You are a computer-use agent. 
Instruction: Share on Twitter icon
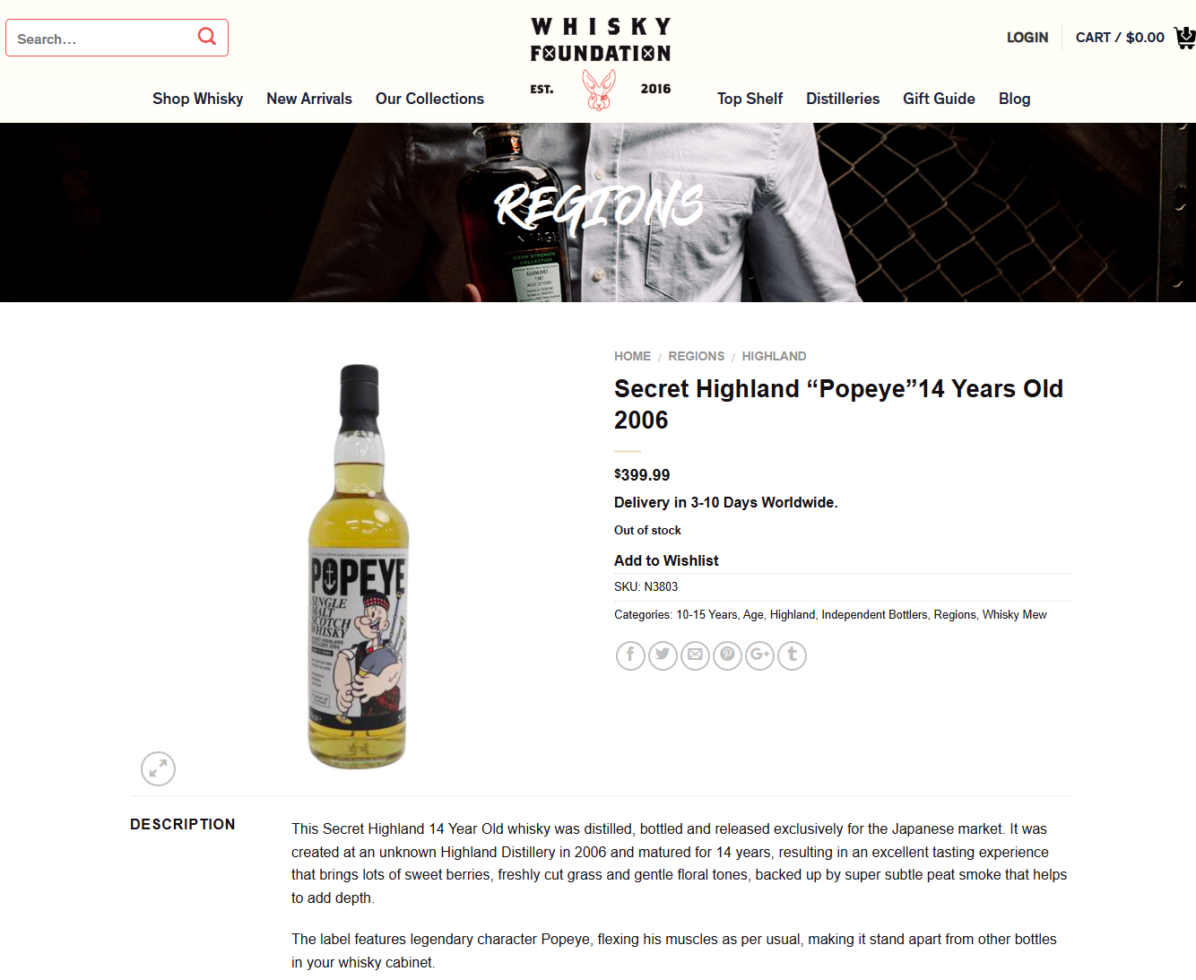point(663,655)
